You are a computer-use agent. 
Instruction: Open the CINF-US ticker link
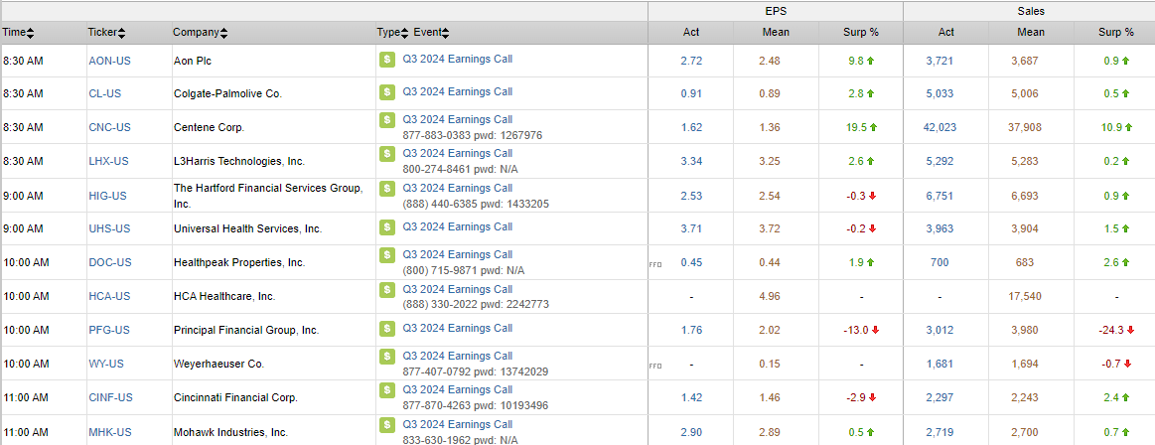click(x=110, y=398)
